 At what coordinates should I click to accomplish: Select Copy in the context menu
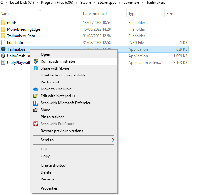click(74, 156)
